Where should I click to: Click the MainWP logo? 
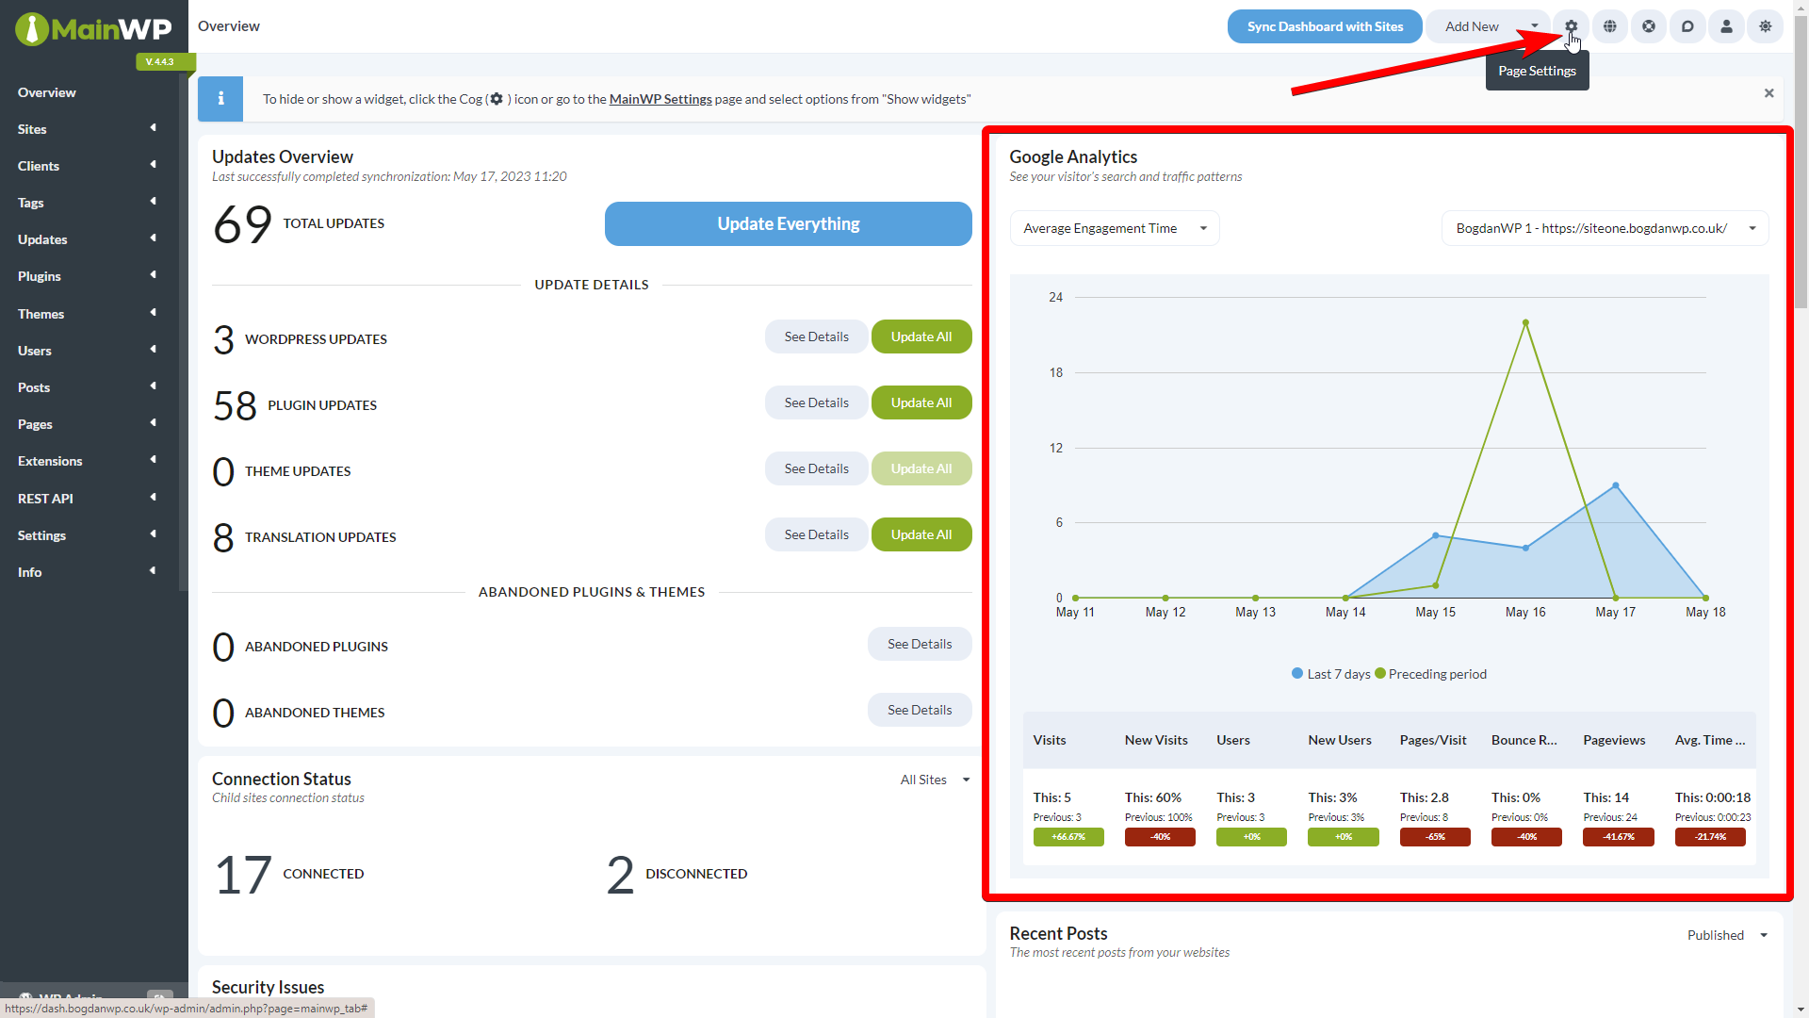93,28
